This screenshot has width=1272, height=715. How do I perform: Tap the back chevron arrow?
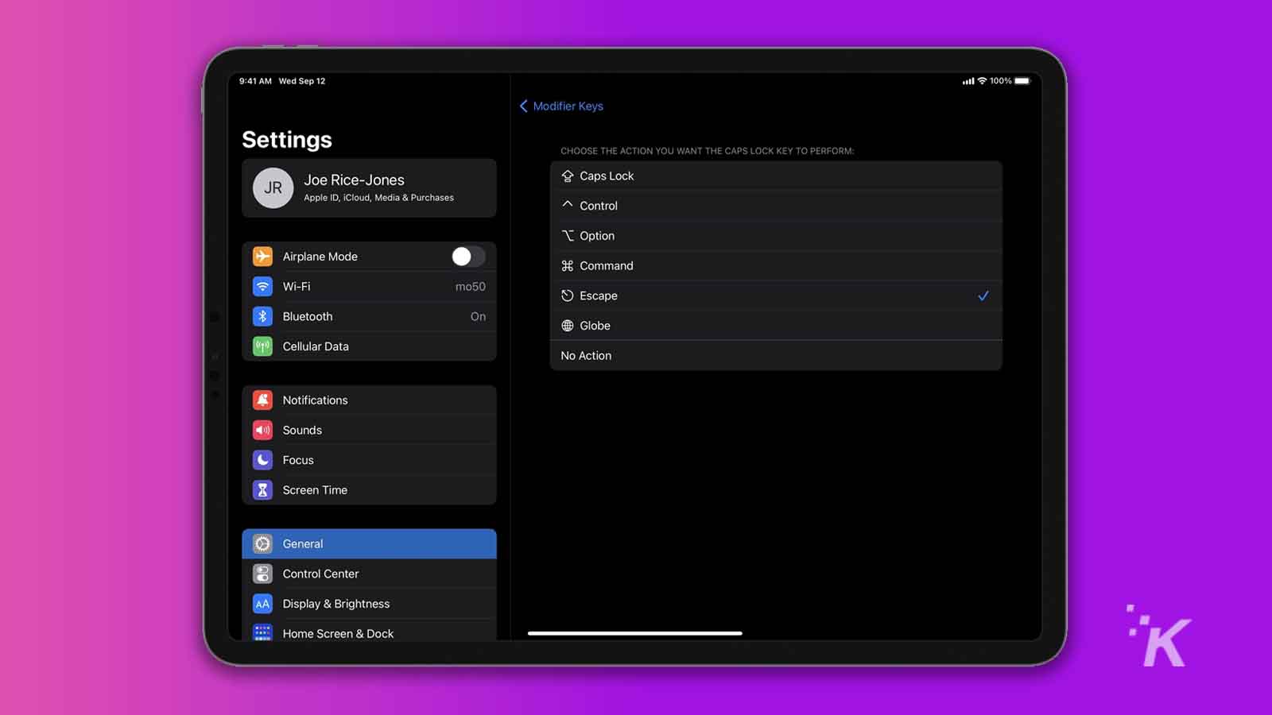click(x=523, y=106)
